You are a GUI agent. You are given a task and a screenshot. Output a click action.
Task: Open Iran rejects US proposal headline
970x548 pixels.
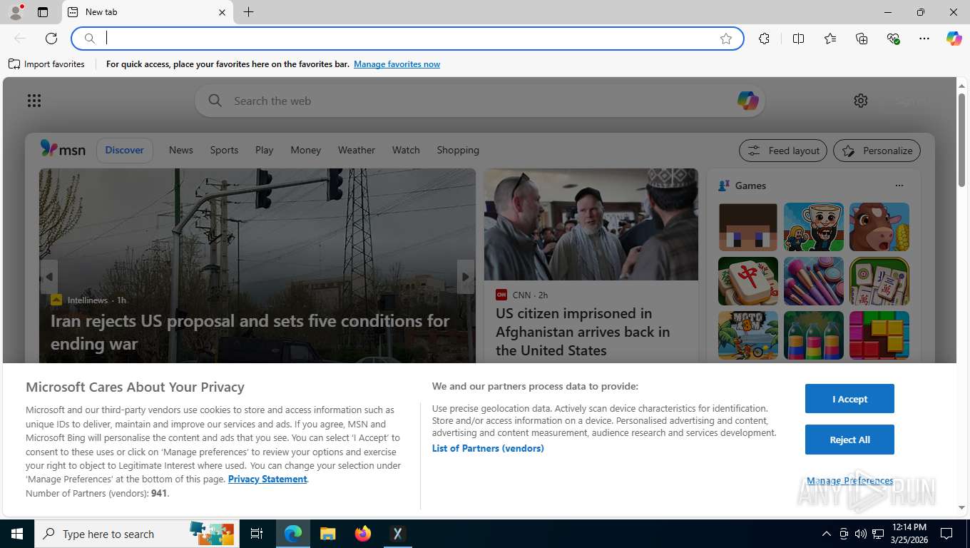click(x=250, y=332)
